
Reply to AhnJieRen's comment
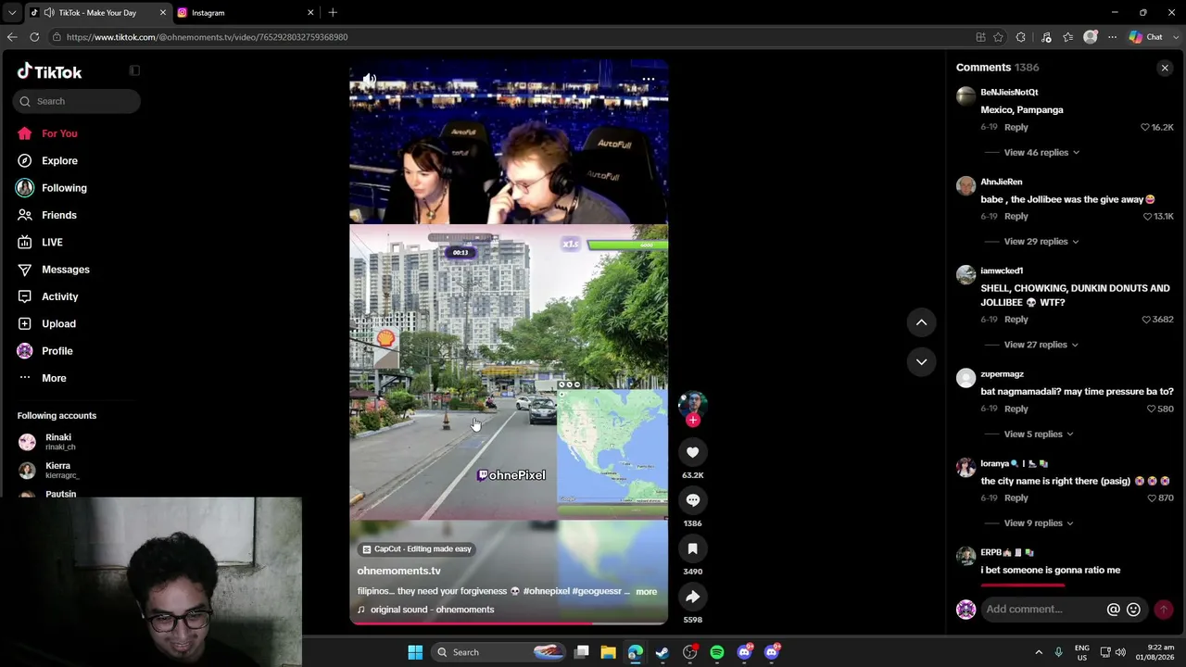1016,217
